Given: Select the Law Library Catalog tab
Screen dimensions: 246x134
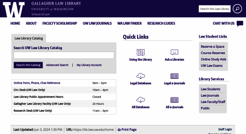Looking at the screenshot, I should [x=29, y=38].
